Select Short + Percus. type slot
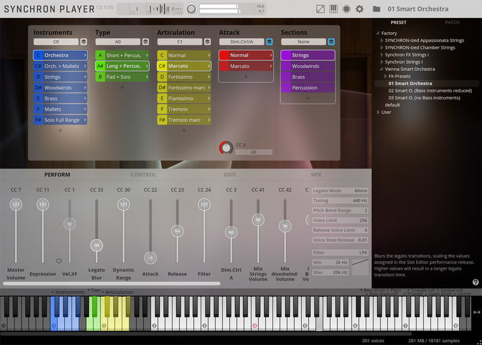Viewport: 482px width, 345px height. pos(122,55)
